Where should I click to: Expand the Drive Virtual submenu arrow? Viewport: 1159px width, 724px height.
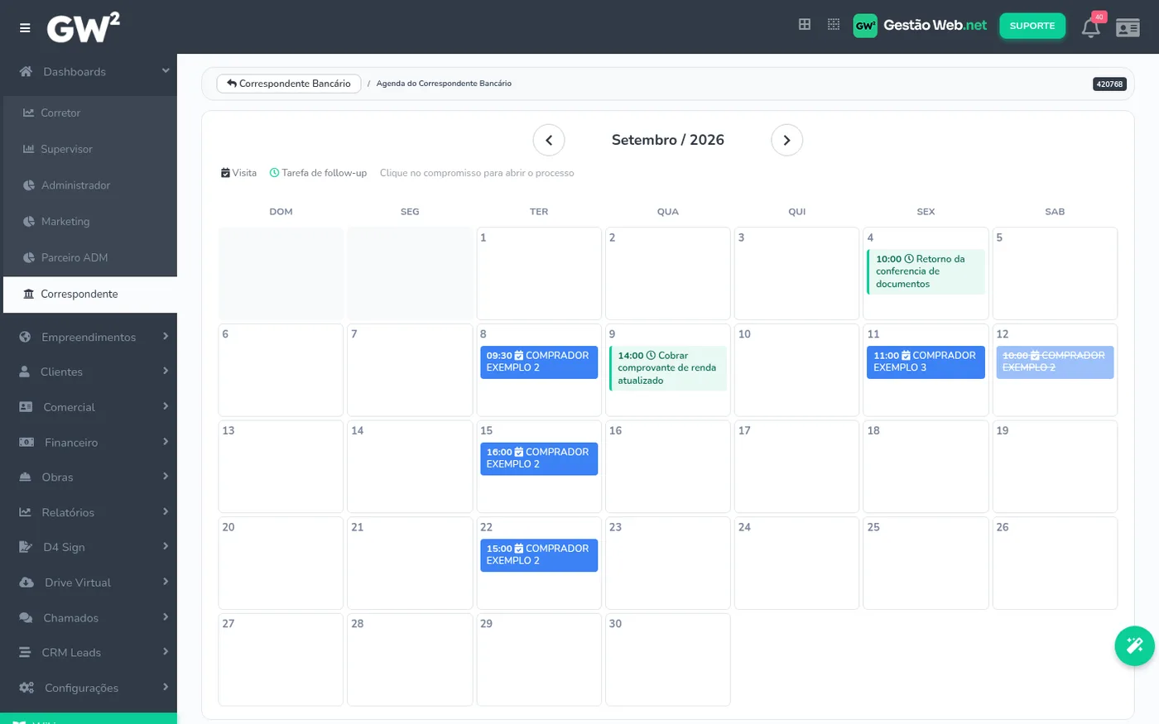[x=166, y=582]
